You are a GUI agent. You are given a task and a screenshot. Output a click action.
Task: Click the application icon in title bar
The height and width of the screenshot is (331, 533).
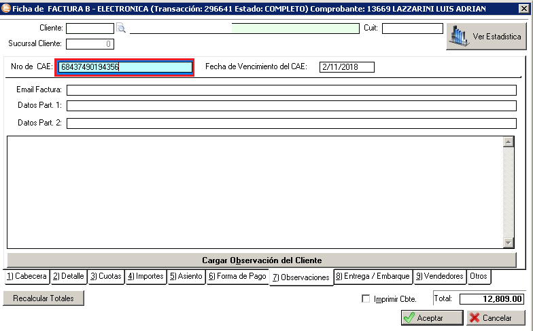point(7,7)
